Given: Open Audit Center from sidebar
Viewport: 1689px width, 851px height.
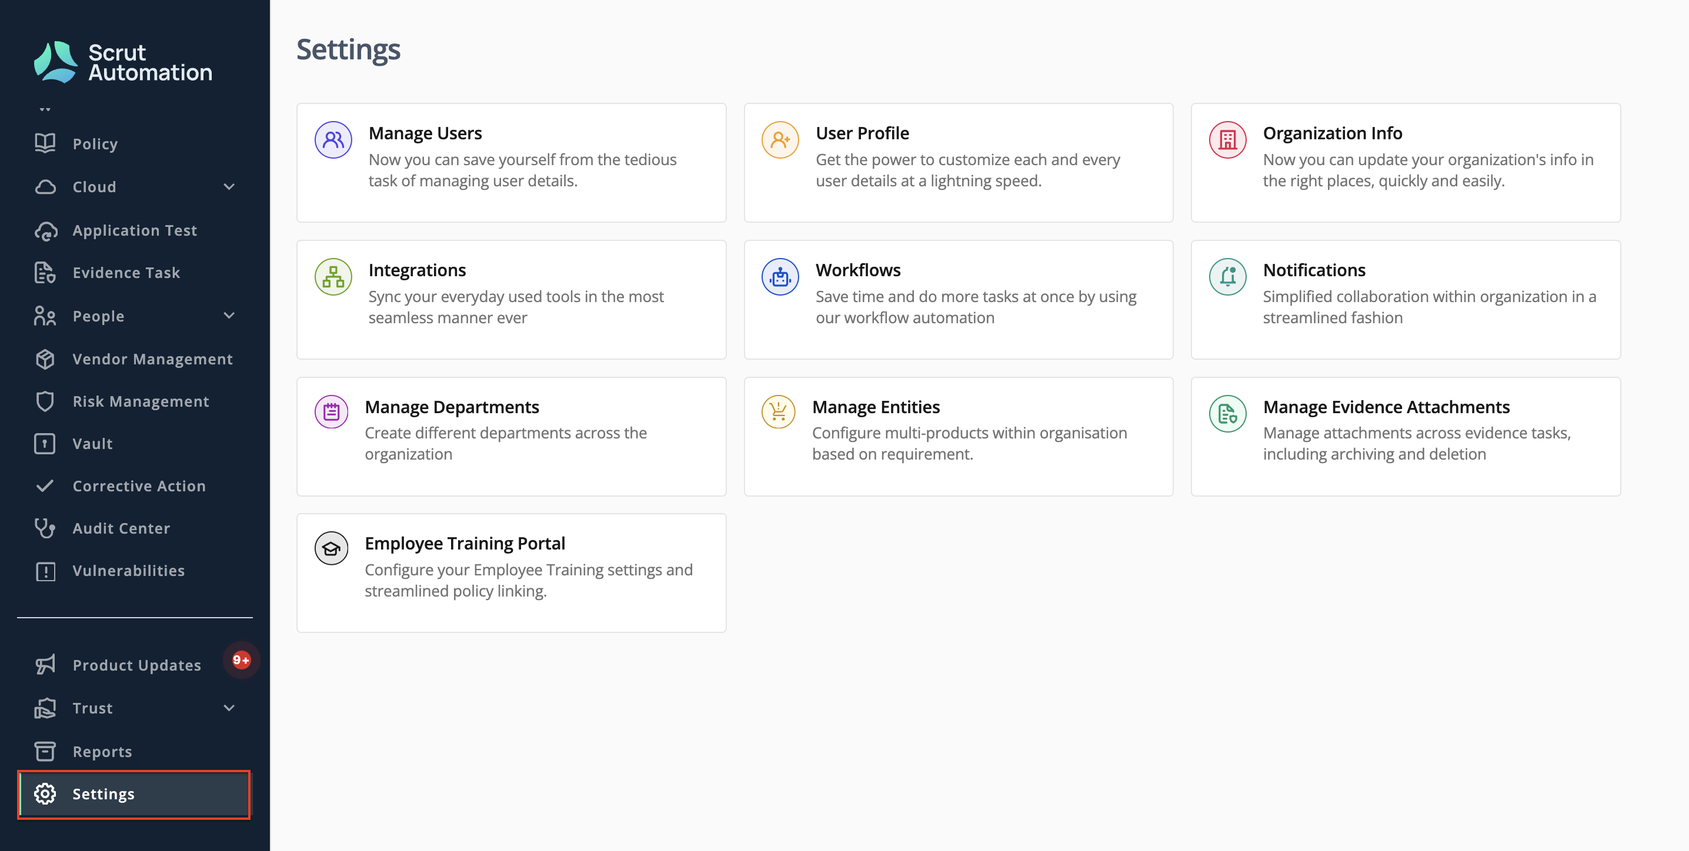Looking at the screenshot, I should pyautogui.click(x=121, y=528).
